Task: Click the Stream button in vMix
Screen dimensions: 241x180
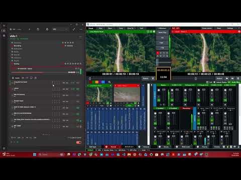Action: (x=166, y=147)
